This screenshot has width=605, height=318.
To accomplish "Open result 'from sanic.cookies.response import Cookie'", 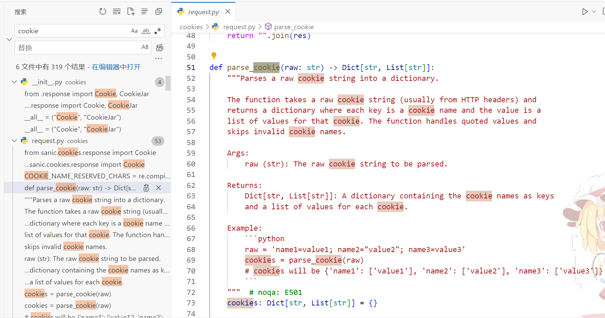I will pos(90,153).
